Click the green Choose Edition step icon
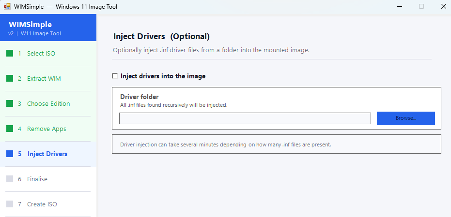The width and height of the screenshot is (451, 217). (10, 104)
